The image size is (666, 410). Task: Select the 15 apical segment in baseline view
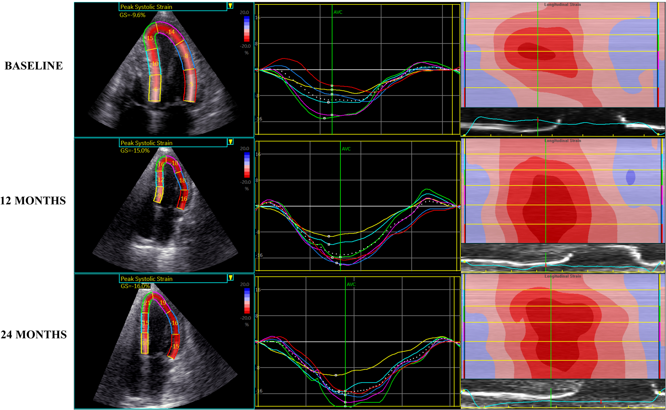[150, 38]
